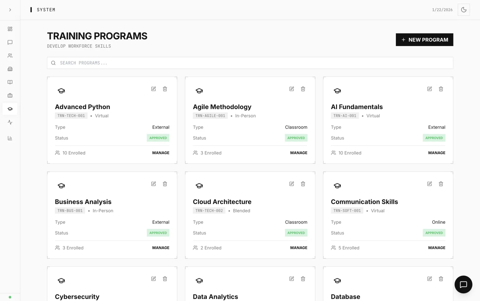Screen dimensions: 480x301
Task: Click the AI Fundamentals title
Action: [x=357, y=107]
